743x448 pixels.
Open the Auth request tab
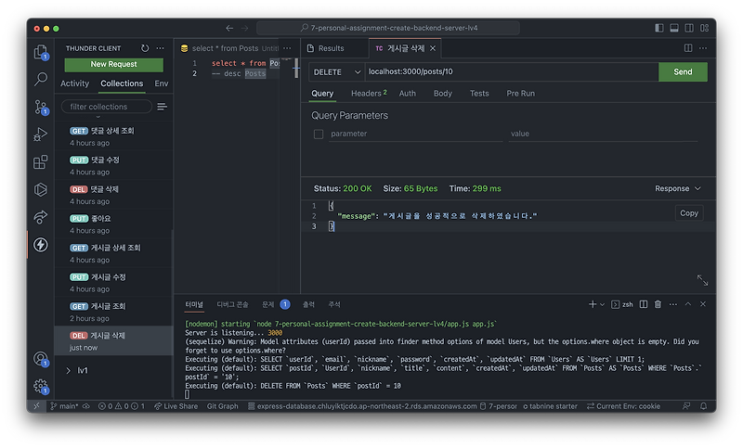(x=408, y=93)
